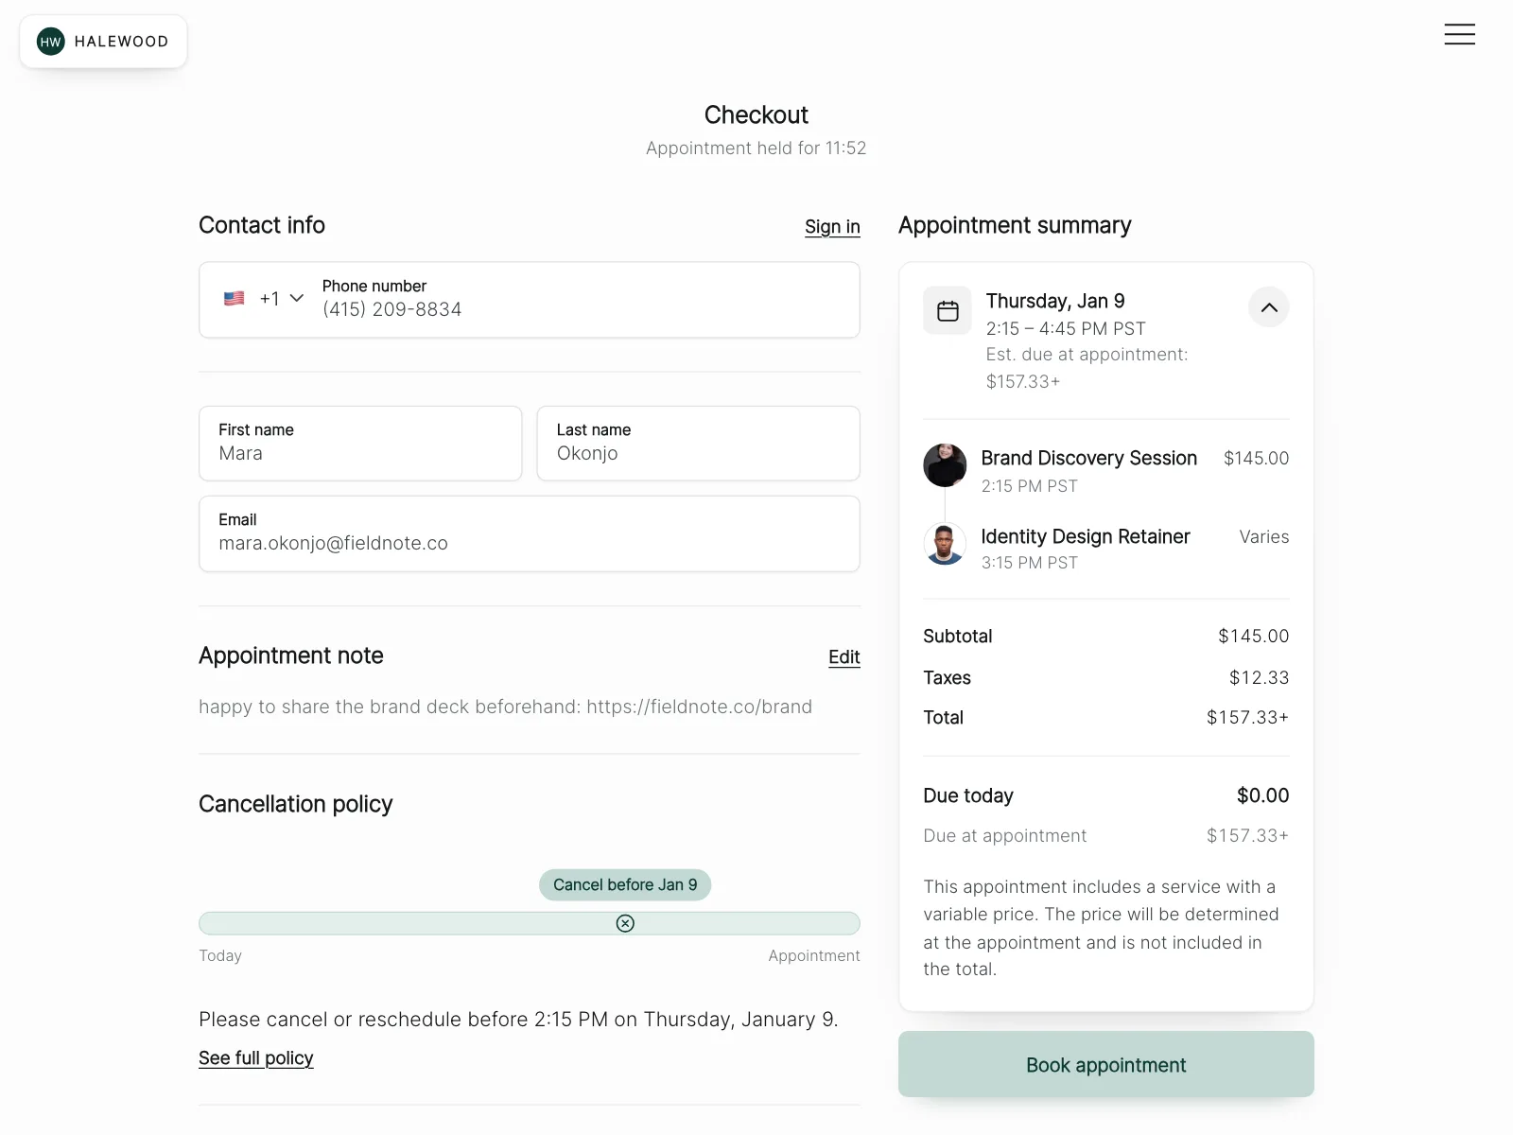Screen dimensions: 1513x1135
Task: Click the Brand Discovery Session provider avatar
Action: click(945, 465)
